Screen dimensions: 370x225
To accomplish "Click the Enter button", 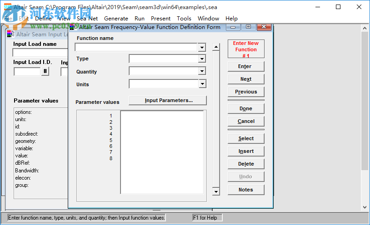I will tap(246, 66).
